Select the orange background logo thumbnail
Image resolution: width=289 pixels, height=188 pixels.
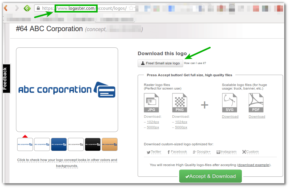(x=110, y=144)
